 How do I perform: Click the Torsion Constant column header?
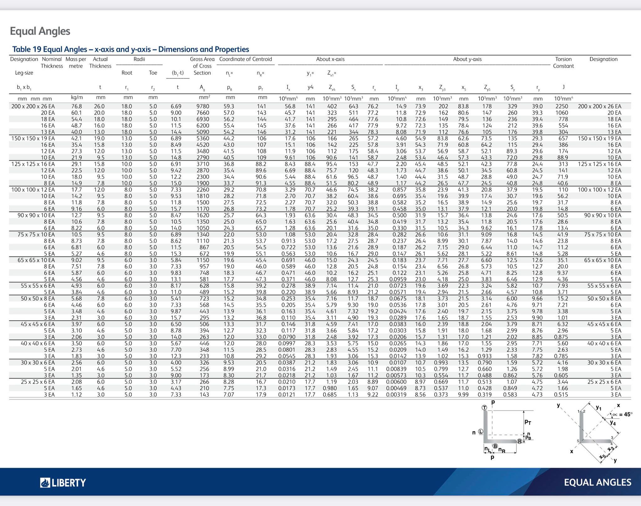pyautogui.click(x=563, y=62)
